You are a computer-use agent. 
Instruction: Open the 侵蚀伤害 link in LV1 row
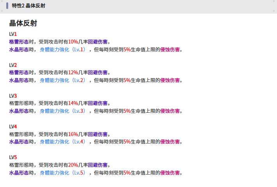pos(170,49)
